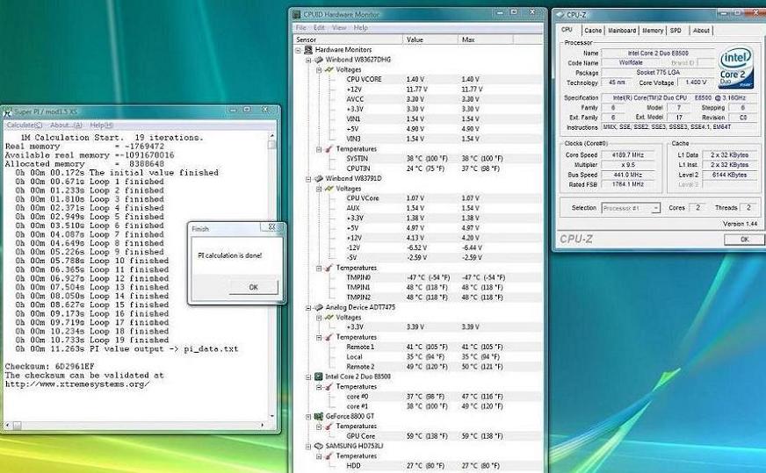This screenshot has height=473, width=766.
Task: Click the Winbond W83791D chip icon
Action: click(319, 179)
